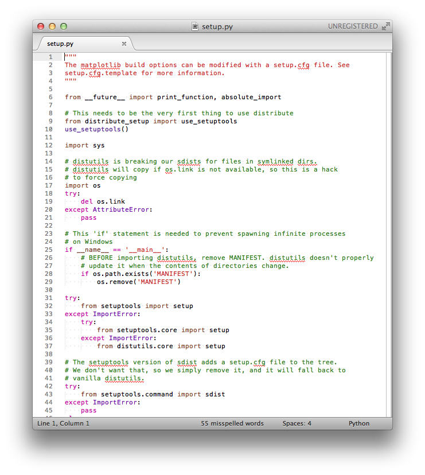Click 'setuptools.core' on line 35
Image resolution: width=425 pixels, height=475 pixels.
pyautogui.click(x=147, y=330)
